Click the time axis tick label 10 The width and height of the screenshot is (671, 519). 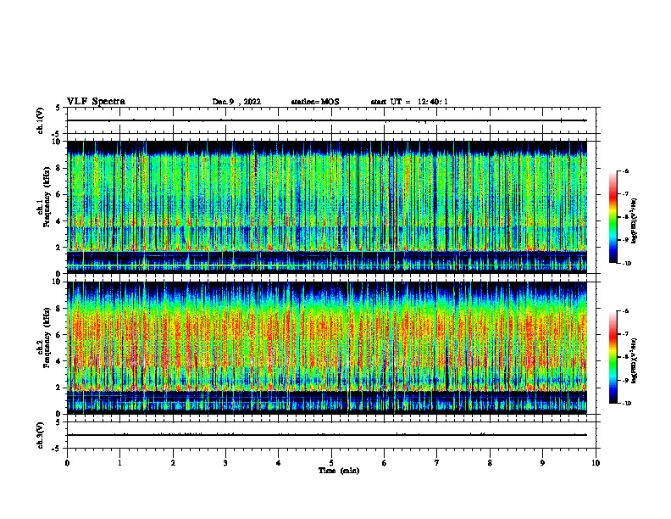coord(596,463)
